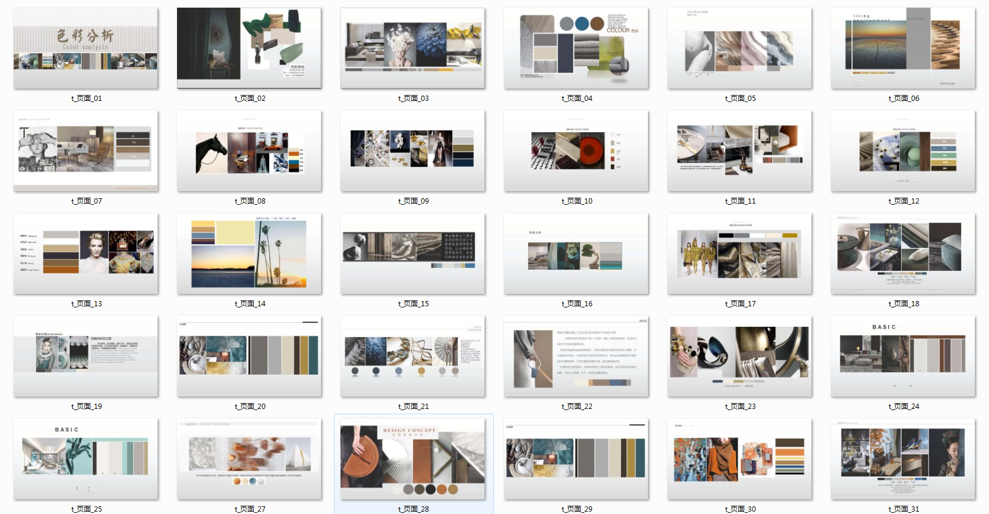Image resolution: width=989 pixels, height=514 pixels.
Task: Open the t_页面_27 color analysis circles thumbnail
Action: (249, 459)
